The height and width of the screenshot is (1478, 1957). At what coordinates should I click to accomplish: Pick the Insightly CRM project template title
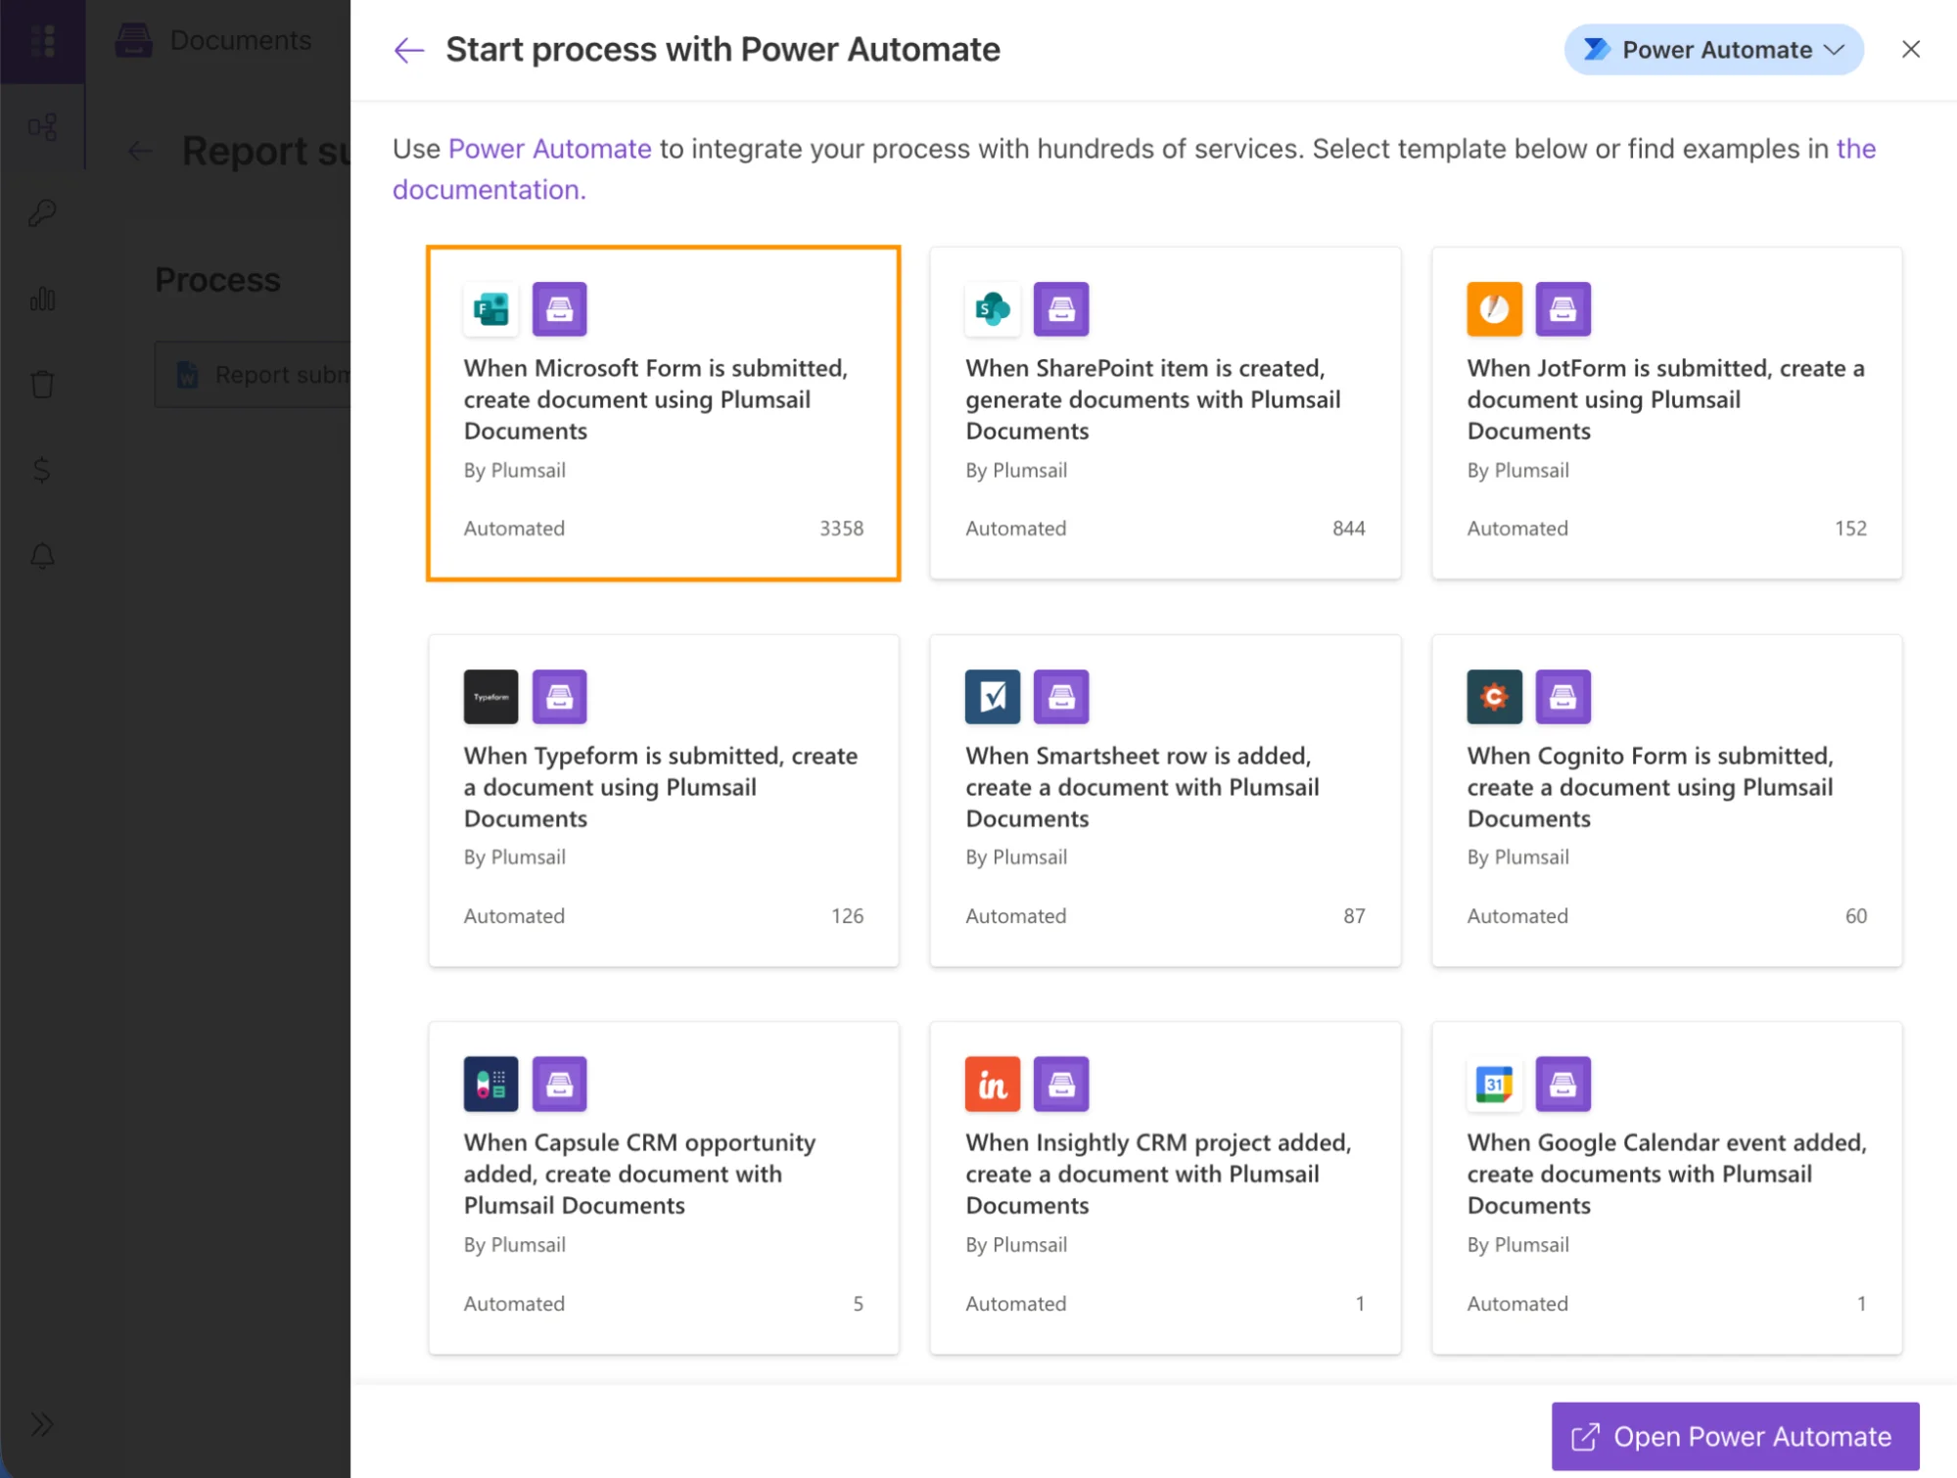[x=1158, y=1174]
